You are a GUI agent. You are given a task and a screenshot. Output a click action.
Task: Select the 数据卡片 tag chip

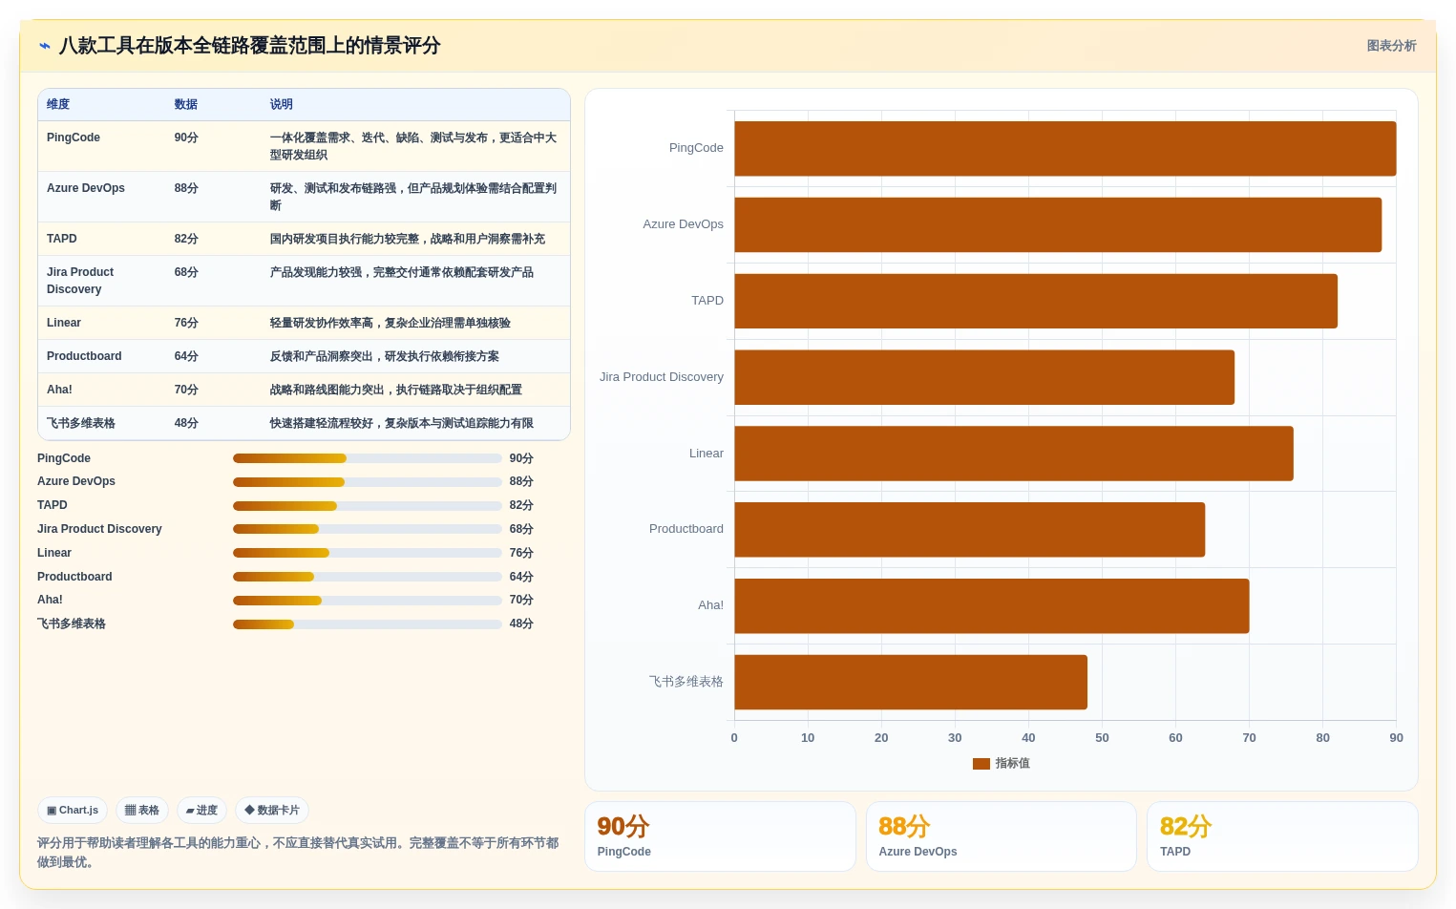coord(272,811)
